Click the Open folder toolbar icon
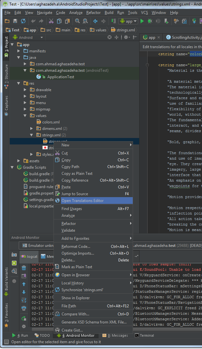Viewport: 202px width, 349px height. pyautogui.click(x=7, y=21)
